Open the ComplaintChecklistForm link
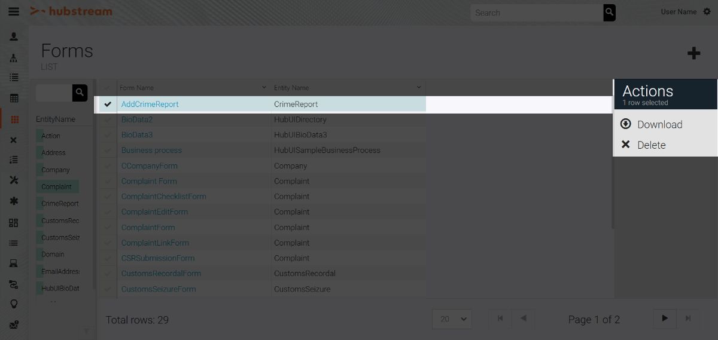This screenshot has width=718, height=340. click(163, 197)
